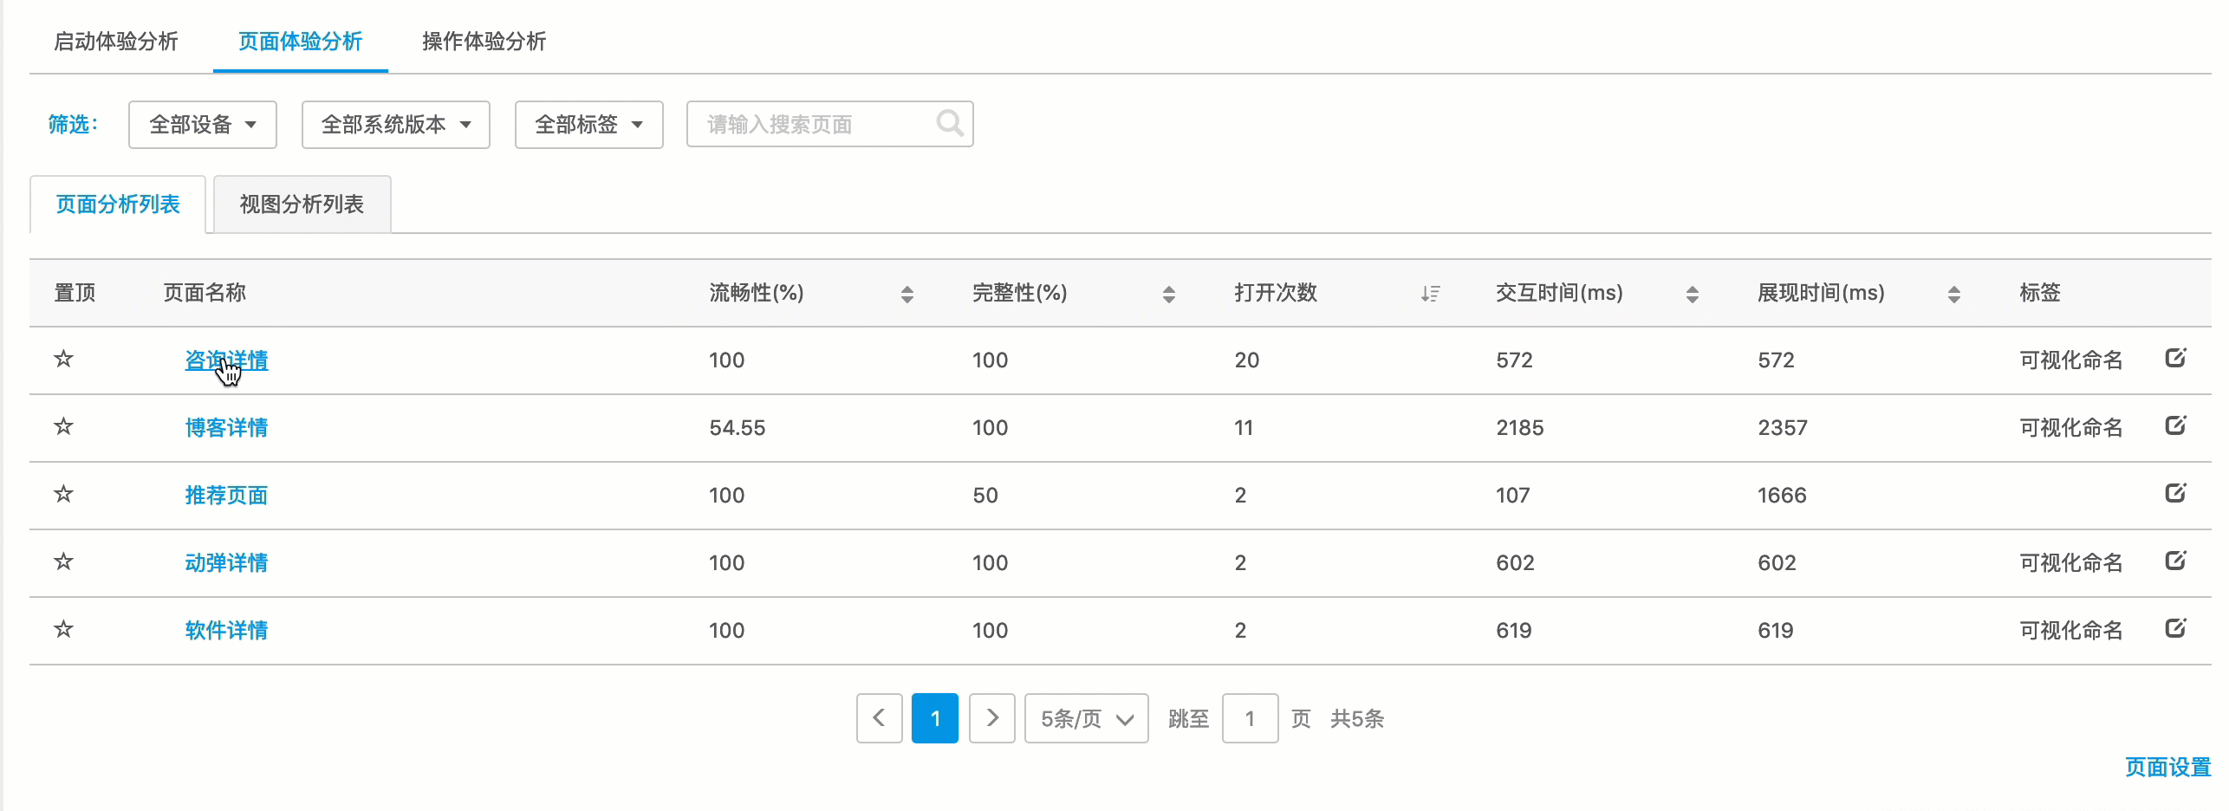Viewport: 2229px width, 811px height.
Task: Go to previous page arrow
Action: (879, 718)
